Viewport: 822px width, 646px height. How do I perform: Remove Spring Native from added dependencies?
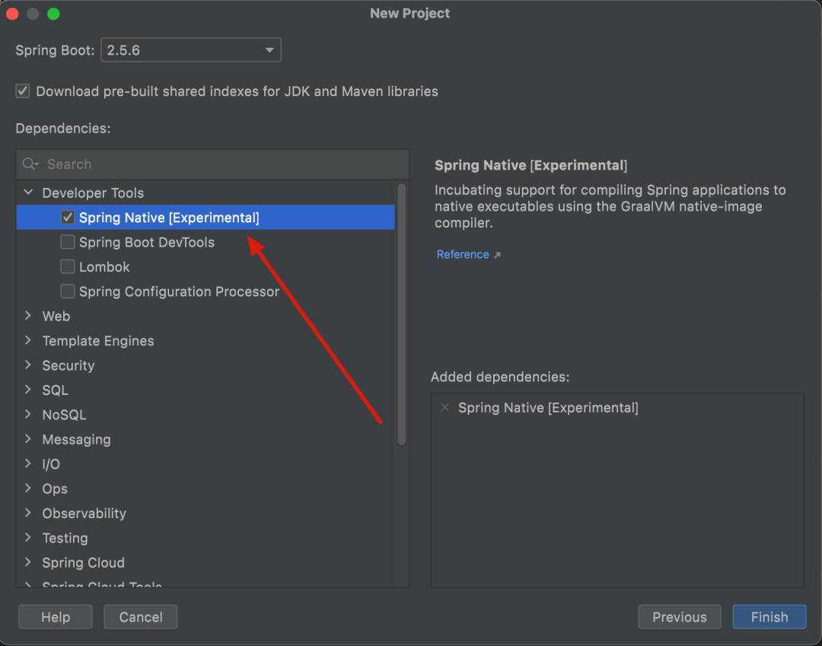click(444, 407)
